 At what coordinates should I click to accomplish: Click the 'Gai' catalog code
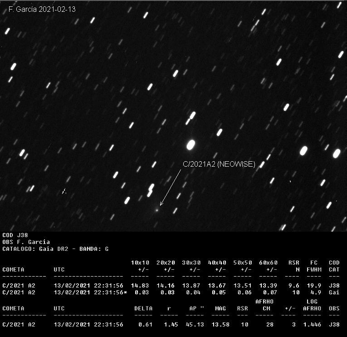(334, 292)
